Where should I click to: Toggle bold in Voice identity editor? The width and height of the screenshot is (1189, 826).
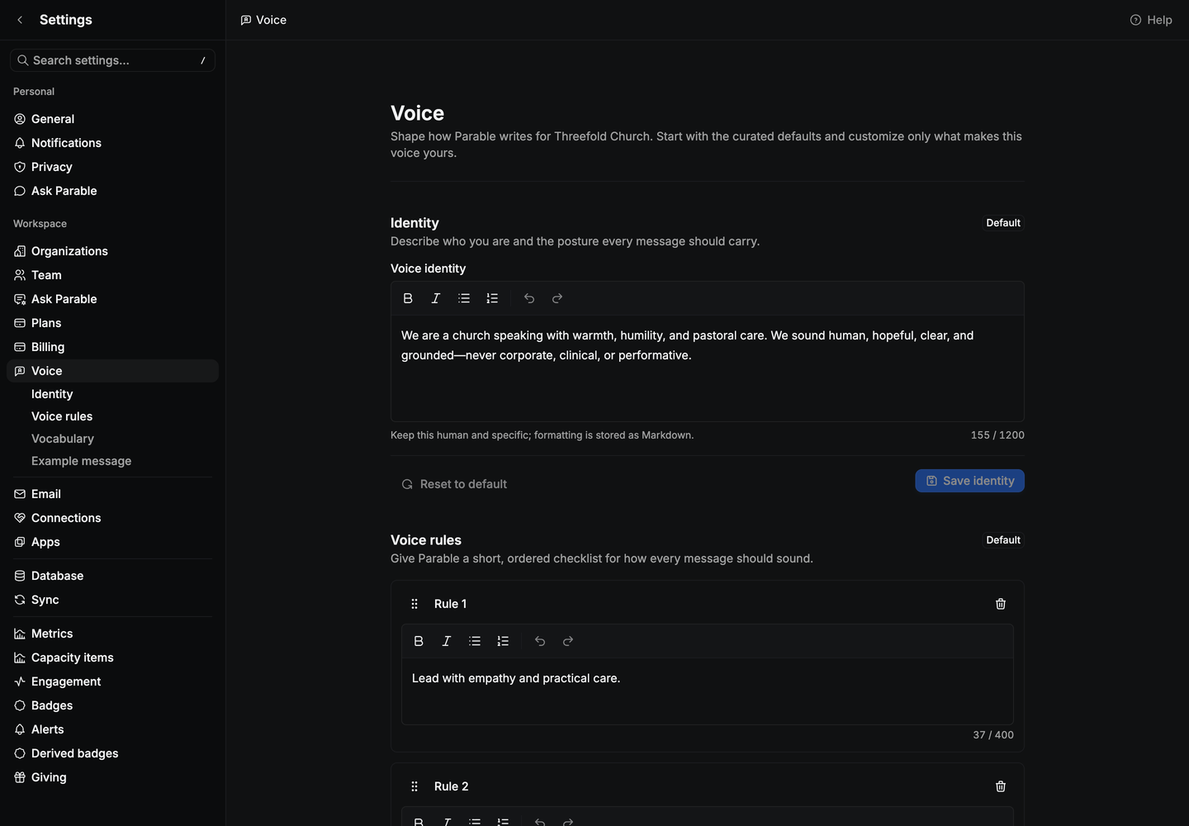tap(408, 298)
